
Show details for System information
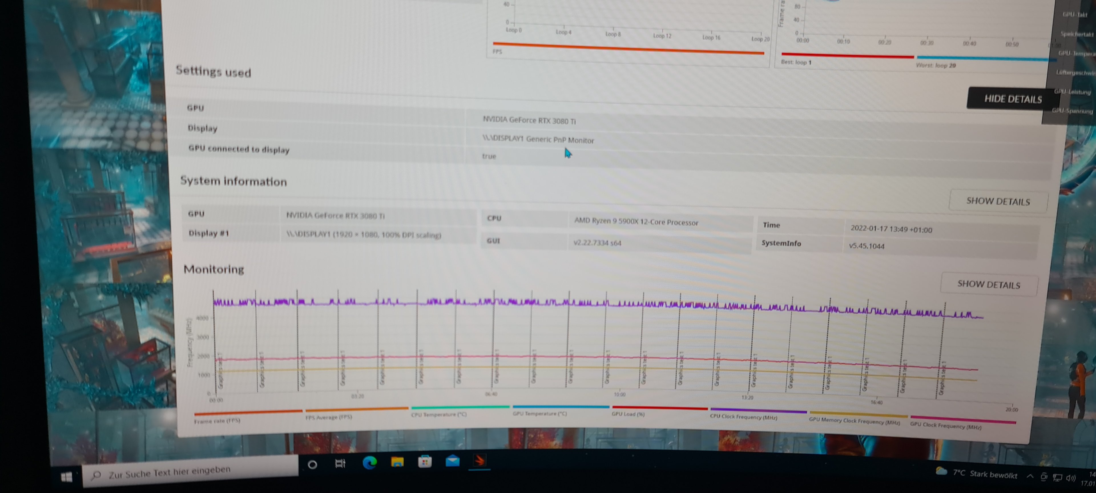pos(998,201)
